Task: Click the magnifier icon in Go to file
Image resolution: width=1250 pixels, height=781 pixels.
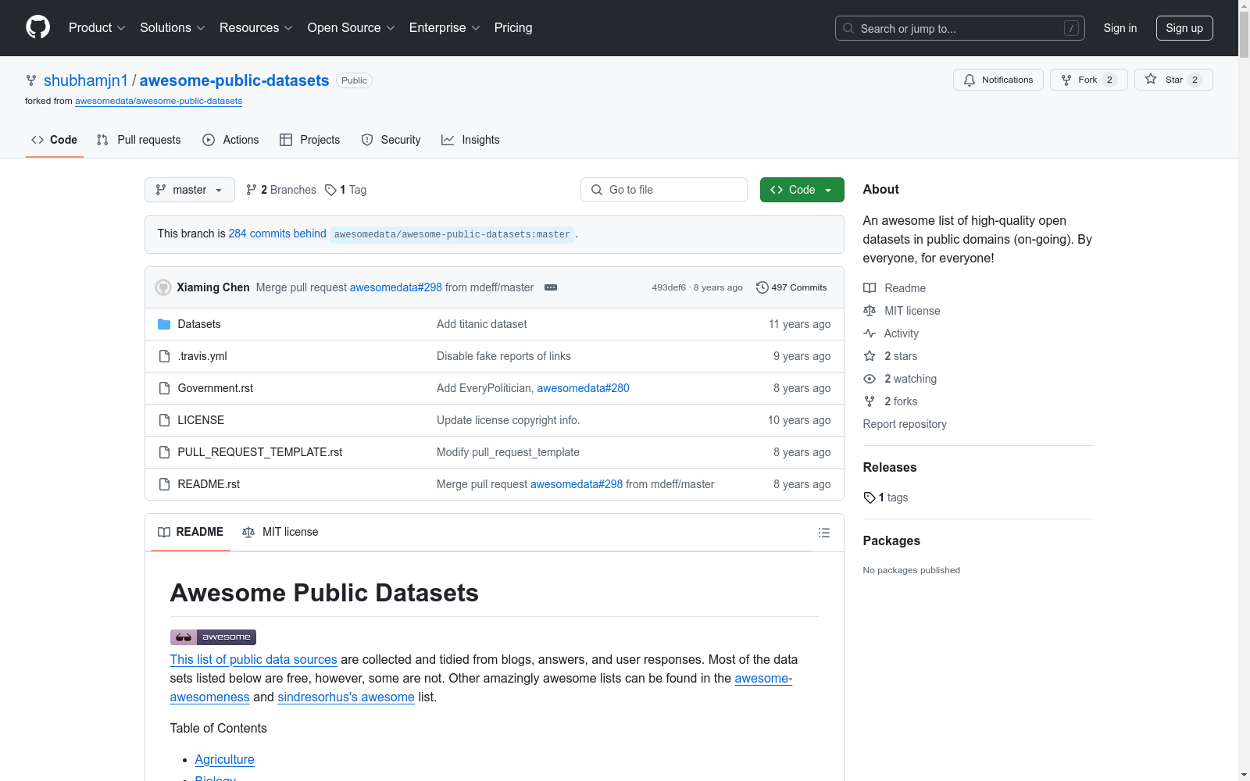Action: [597, 190]
